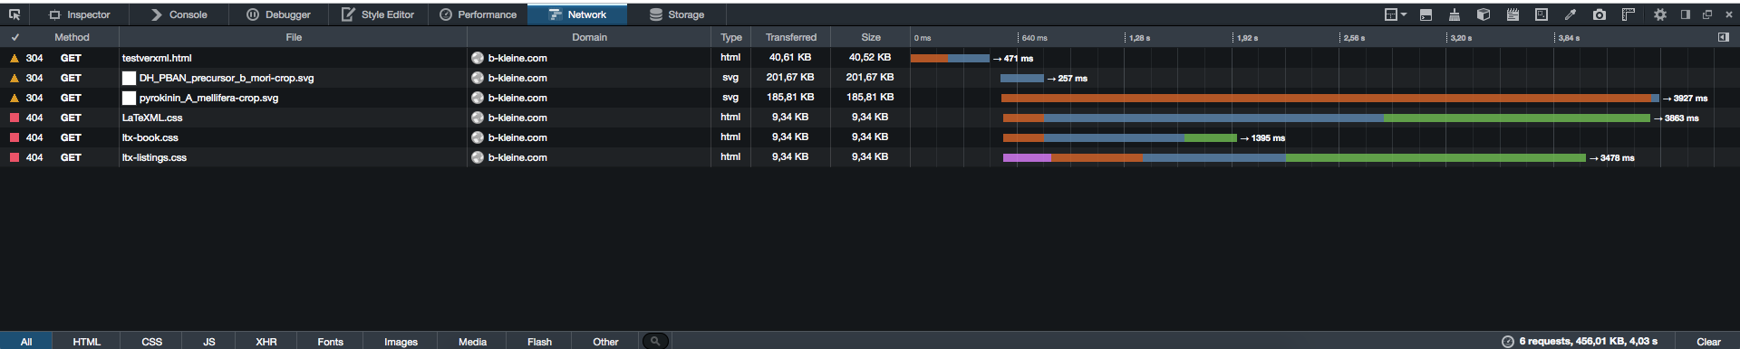The image size is (1740, 349).
Task: Sort by the Type column header
Action: (x=731, y=37)
